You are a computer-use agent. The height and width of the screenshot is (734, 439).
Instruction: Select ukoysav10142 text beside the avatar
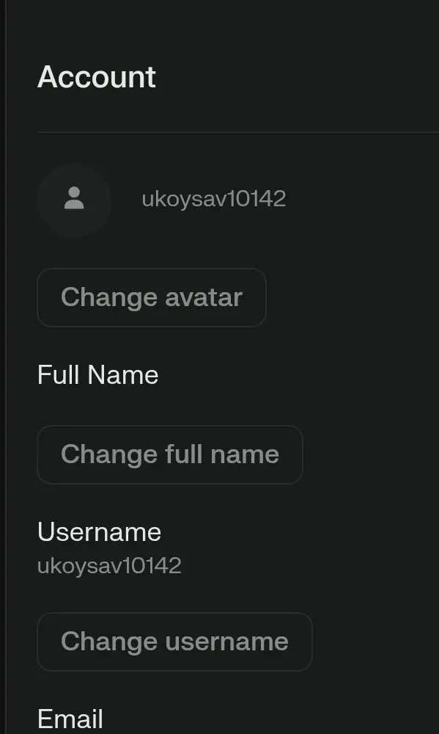(214, 200)
